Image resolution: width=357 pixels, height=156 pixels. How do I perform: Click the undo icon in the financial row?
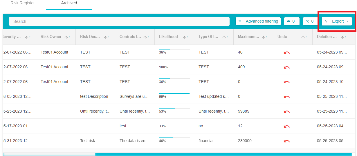[286, 141]
